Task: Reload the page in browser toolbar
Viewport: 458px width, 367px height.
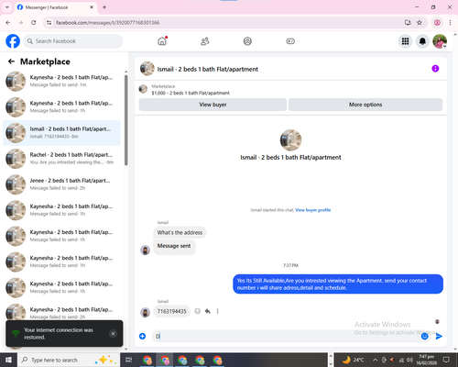Action: tap(34, 23)
